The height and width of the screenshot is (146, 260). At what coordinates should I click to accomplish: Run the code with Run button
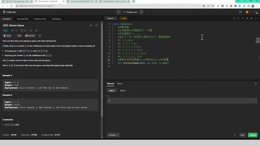(x=243, y=135)
